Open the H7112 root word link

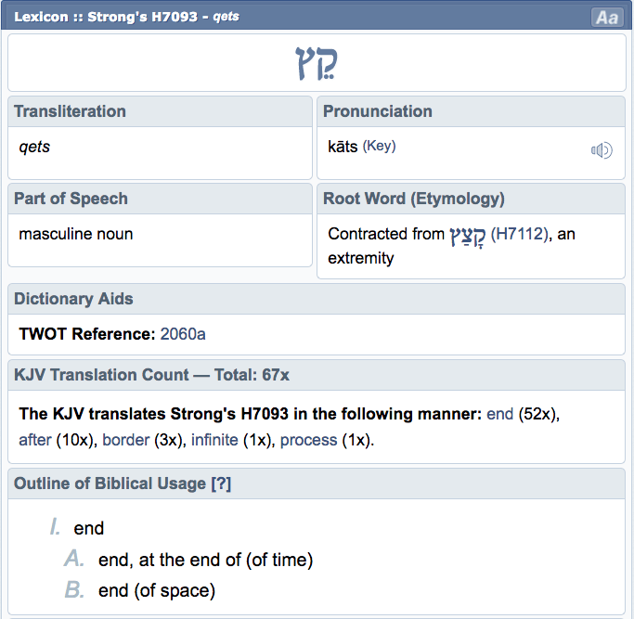519,235
